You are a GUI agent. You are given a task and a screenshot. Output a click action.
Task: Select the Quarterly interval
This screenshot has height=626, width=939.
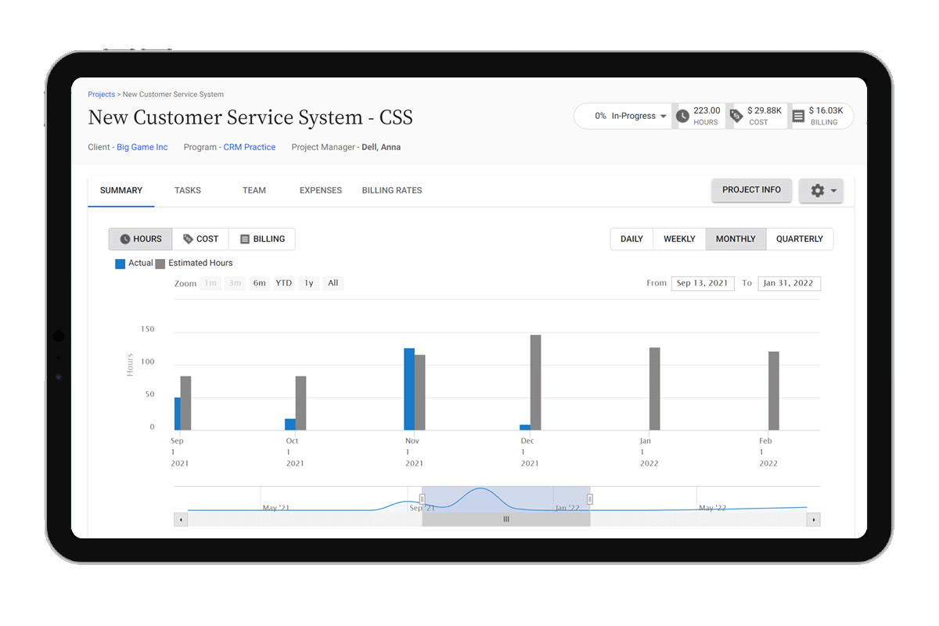(800, 239)
